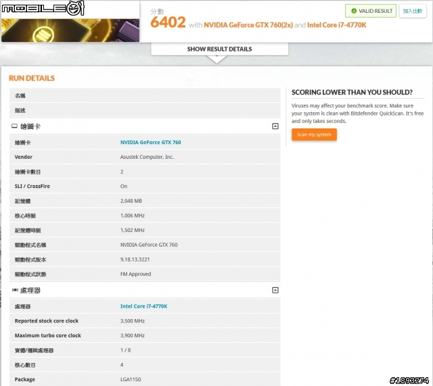The width and height of the screenshot is (433, 386).
Task: Select the Vendor value Asustek Computer, Inc.
Action: pyautogui.click(x=147, y=157)
